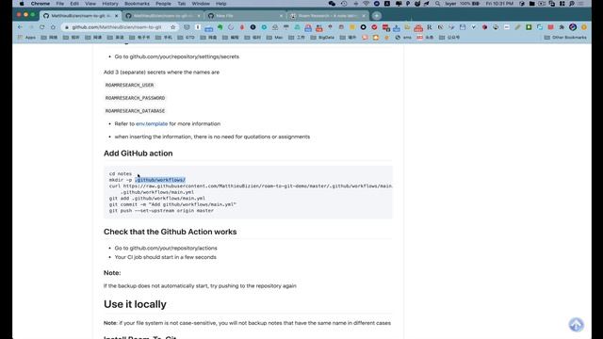Bookmark this page with the star icon
Image resolution: width=603 pixels, height=339 pixels.
[x=173, y=27]
